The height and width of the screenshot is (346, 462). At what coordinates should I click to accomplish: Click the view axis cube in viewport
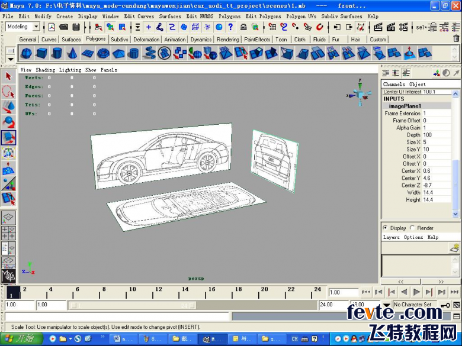[x=360, y=94]
